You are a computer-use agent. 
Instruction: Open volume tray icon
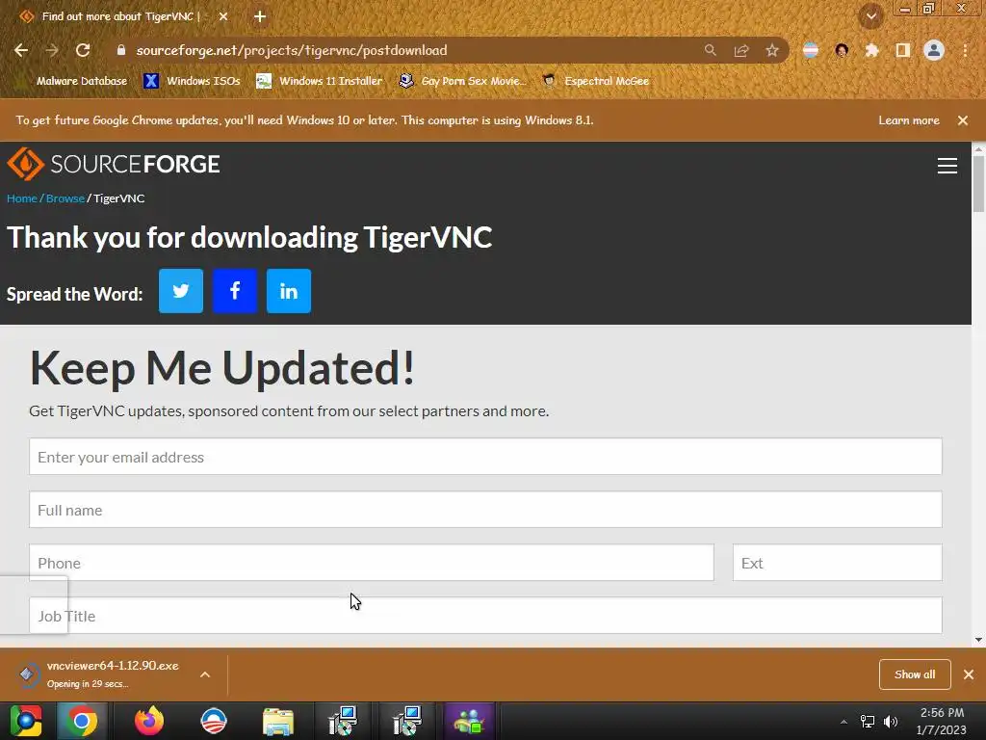891,722
